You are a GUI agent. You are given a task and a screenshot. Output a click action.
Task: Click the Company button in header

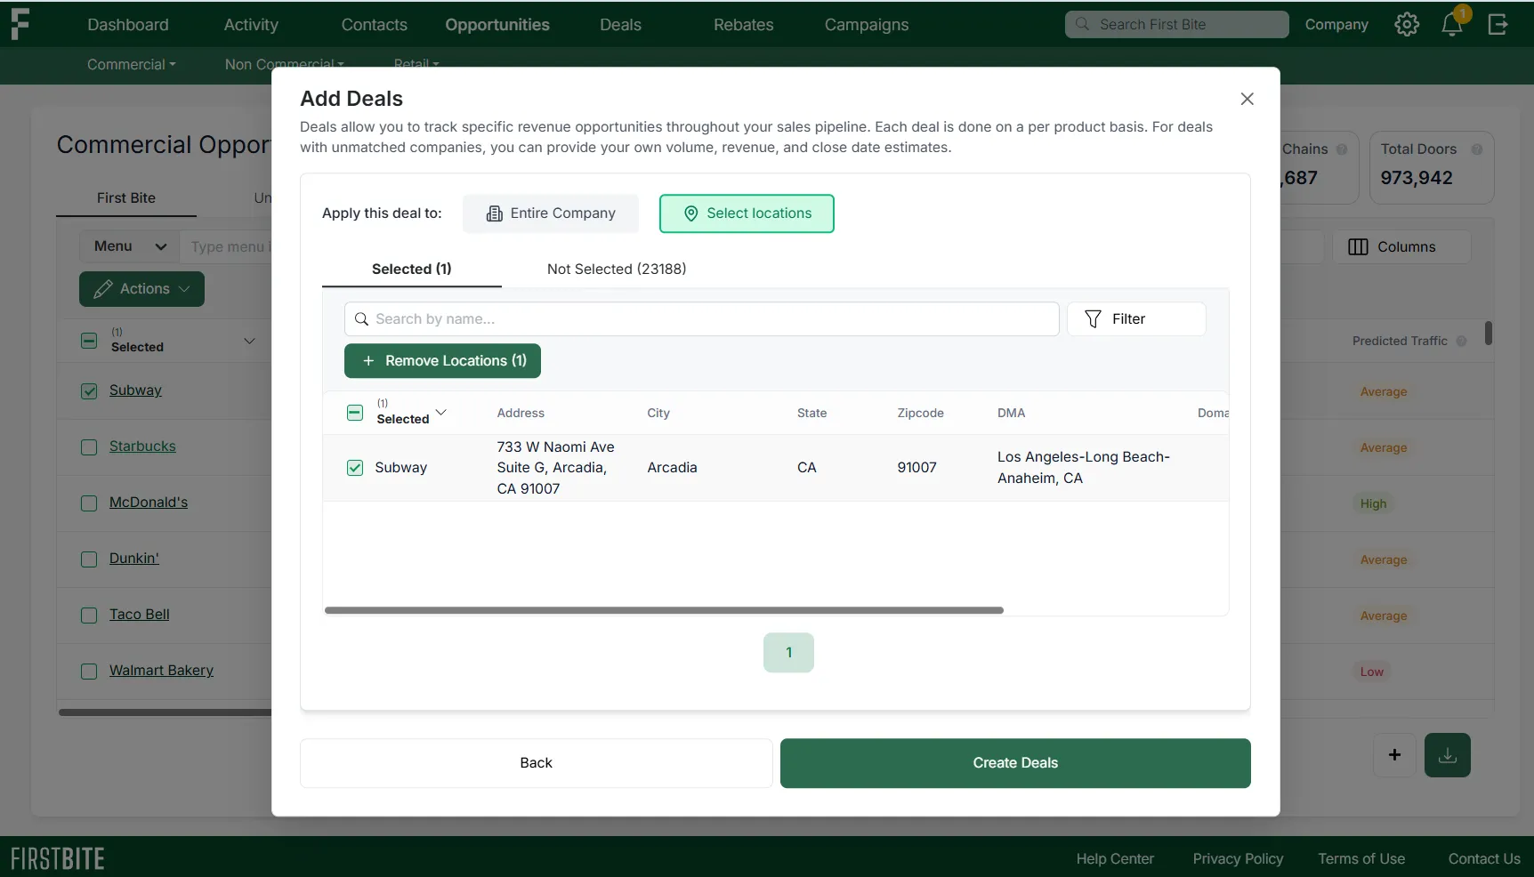click(x=1336, y=24)
